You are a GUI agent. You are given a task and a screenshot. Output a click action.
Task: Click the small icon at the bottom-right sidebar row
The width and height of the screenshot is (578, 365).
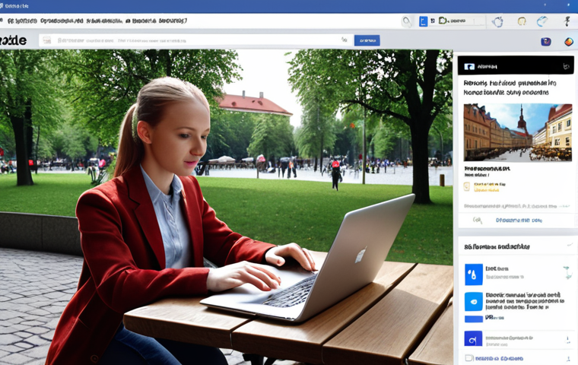(x=568, y=358)
